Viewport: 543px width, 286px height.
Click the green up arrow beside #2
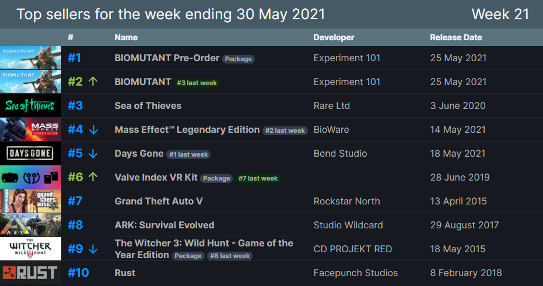tap(93, 82)
